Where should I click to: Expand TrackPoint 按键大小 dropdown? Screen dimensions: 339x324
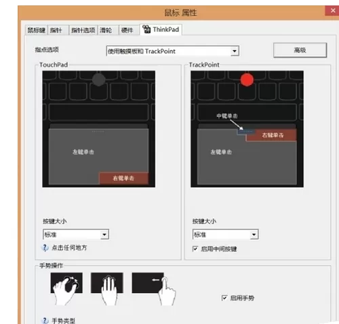click(225, 235)
